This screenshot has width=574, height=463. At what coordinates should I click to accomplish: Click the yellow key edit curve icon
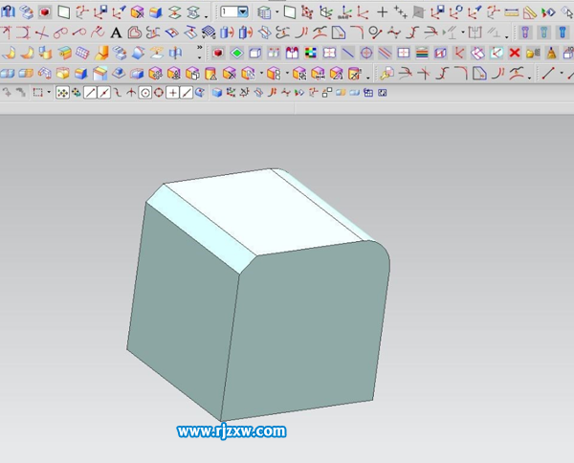[386, 74]
